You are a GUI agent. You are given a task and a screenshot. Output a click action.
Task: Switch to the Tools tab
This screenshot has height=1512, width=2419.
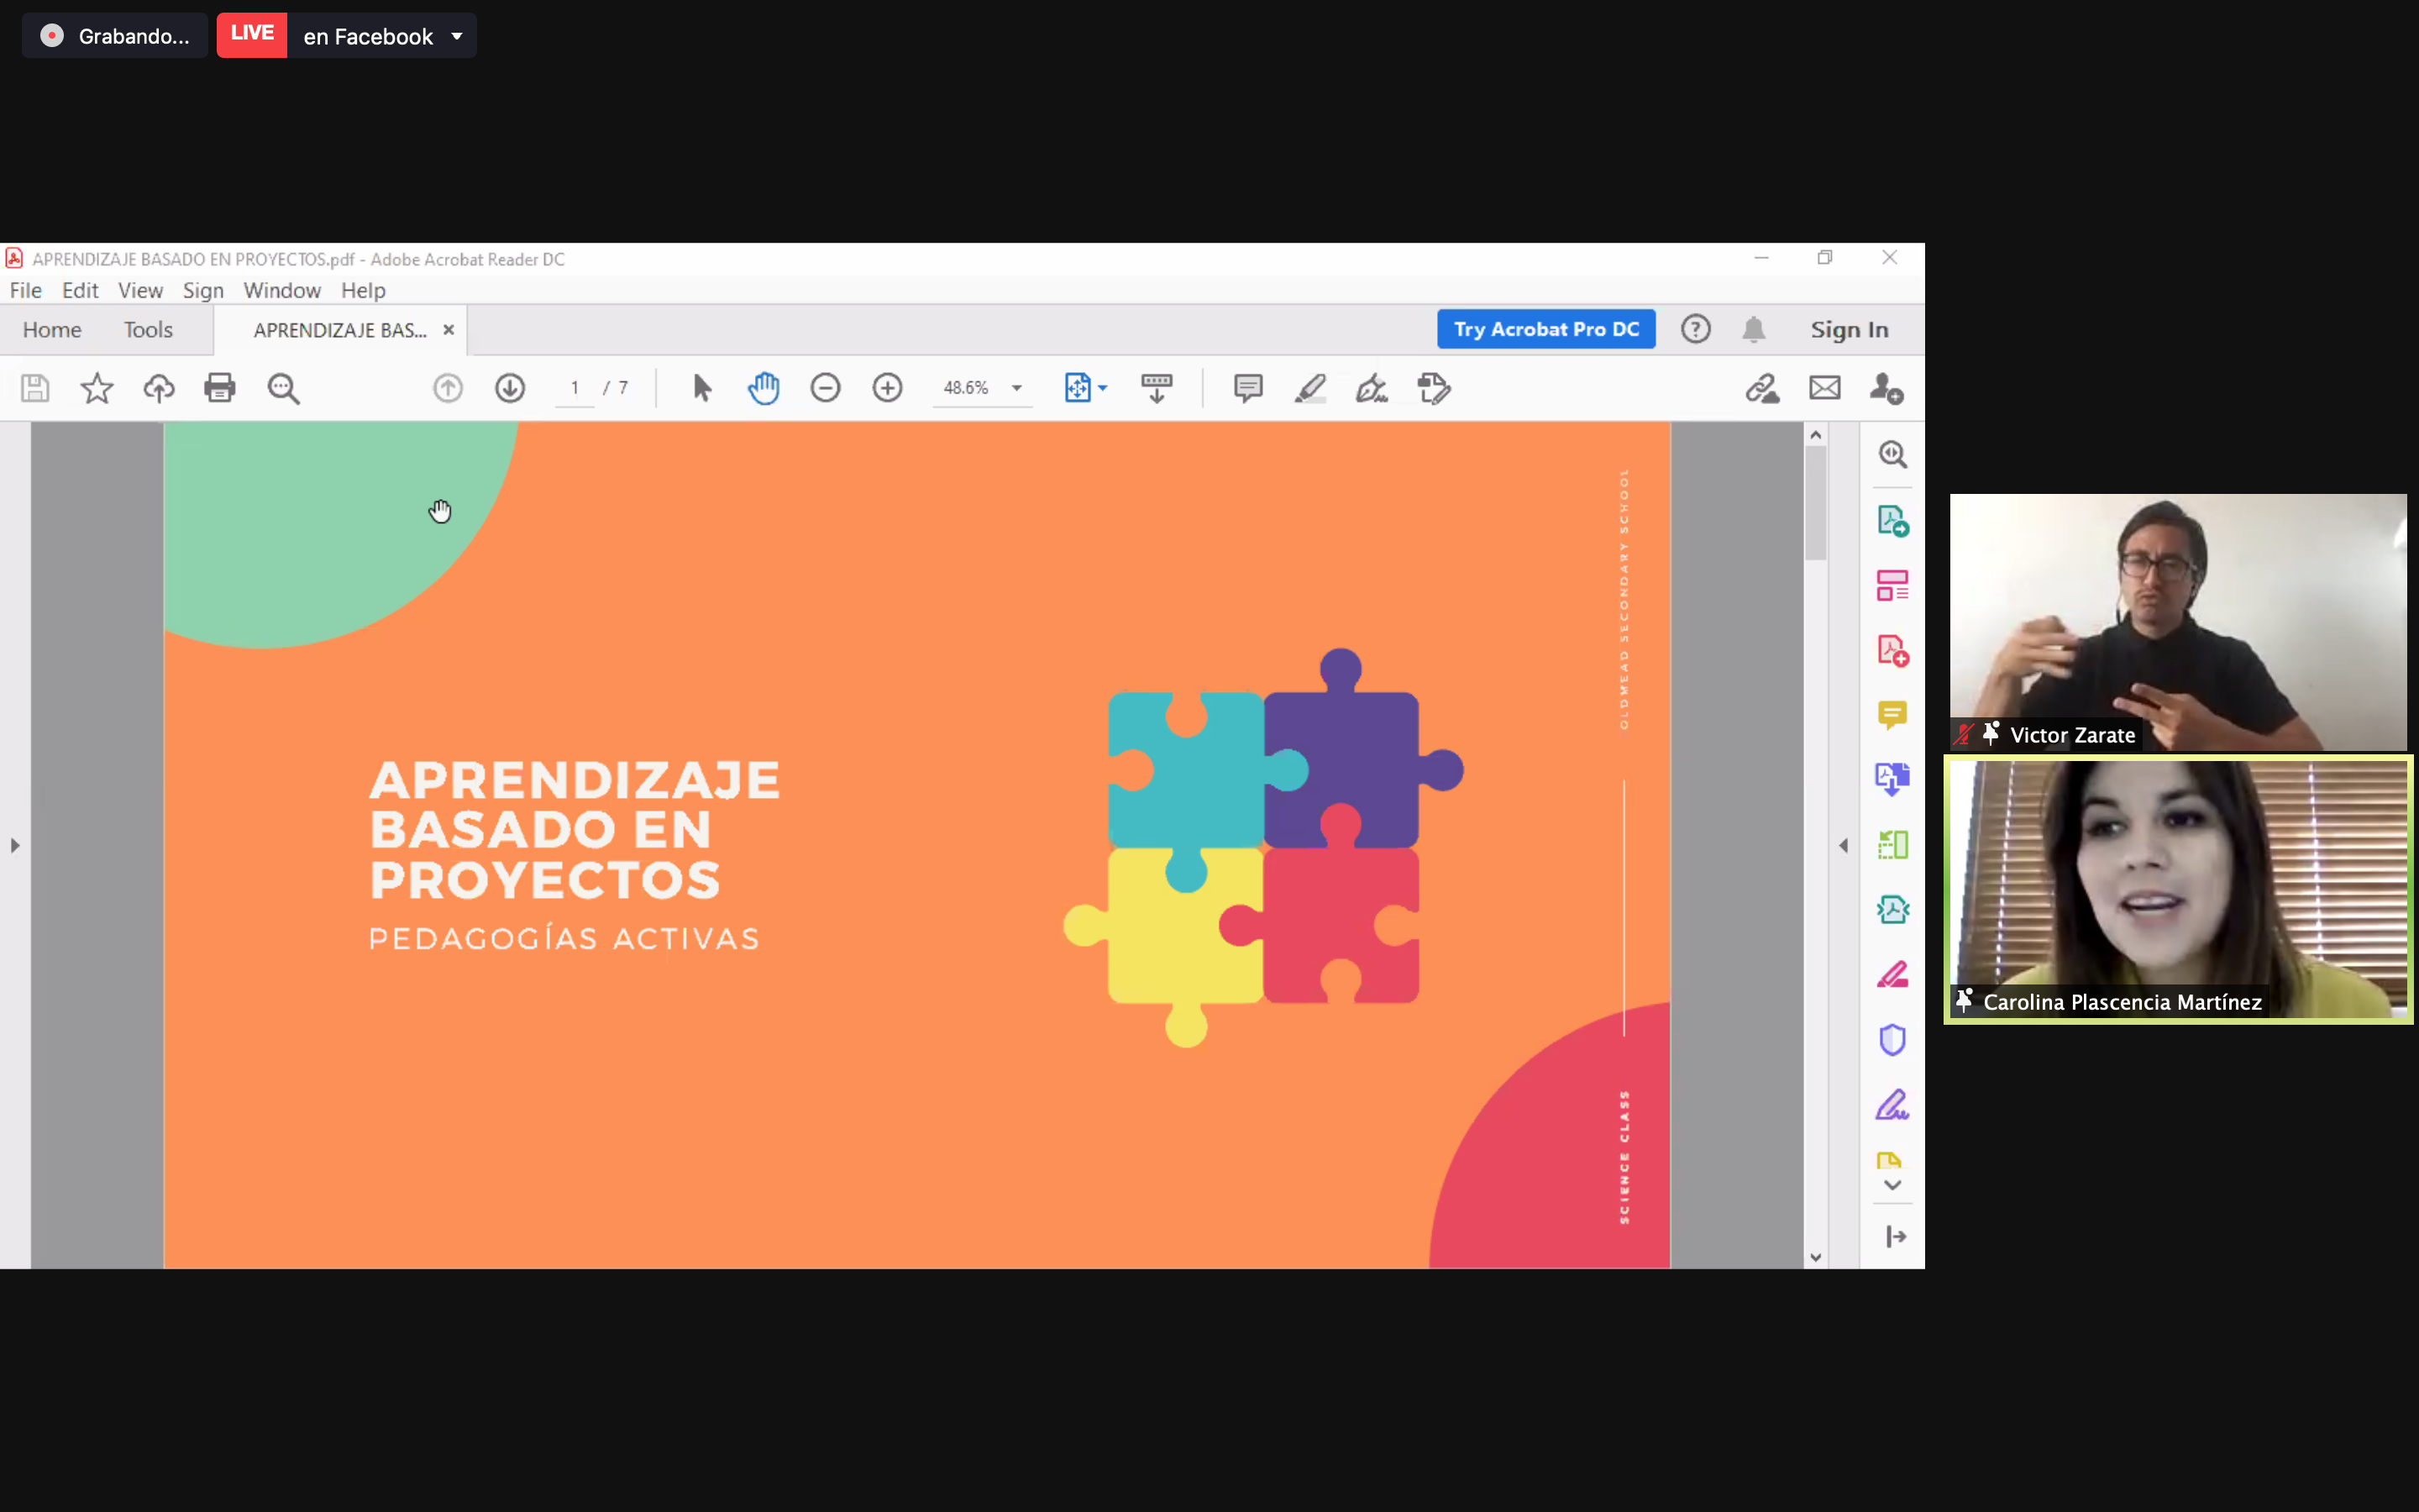click(148, 330)
